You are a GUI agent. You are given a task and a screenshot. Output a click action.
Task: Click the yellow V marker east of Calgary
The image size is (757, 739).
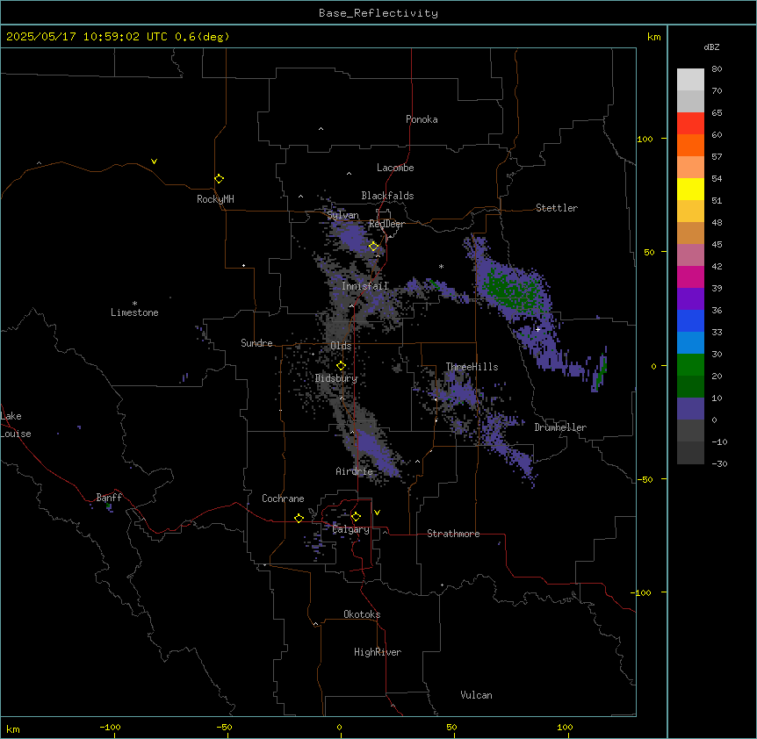pos(377,513)
